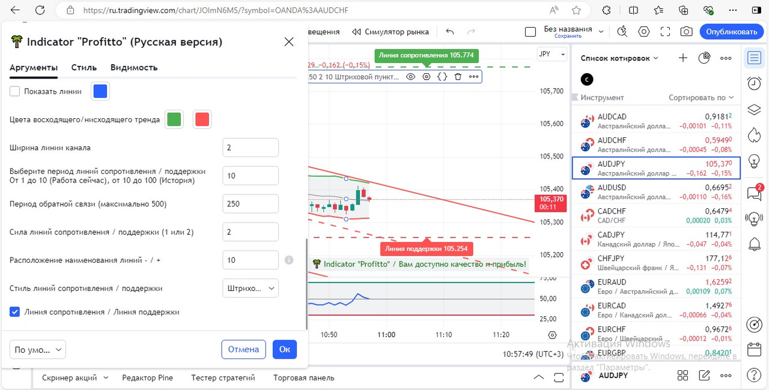Select the EURCAD row in the watchlist
This screenshot has height=390, width=769.
point(656,310)
